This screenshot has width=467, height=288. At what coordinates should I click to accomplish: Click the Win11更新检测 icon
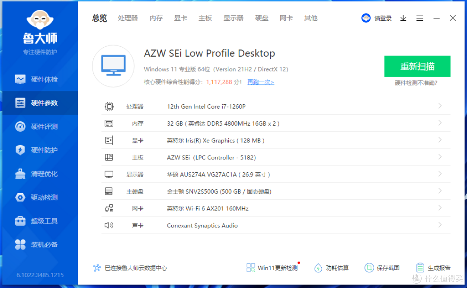[x=251, y=268]
